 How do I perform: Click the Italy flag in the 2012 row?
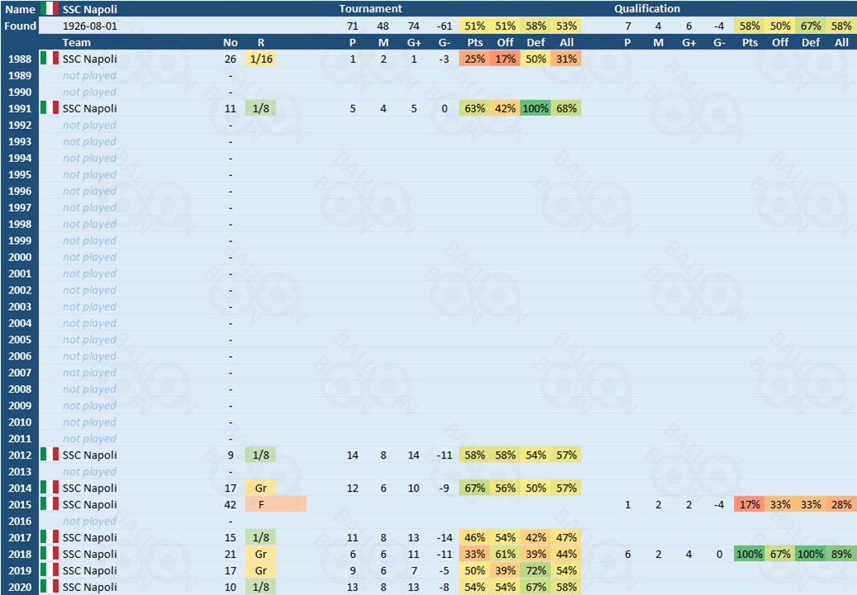click(x=50, y=455)
